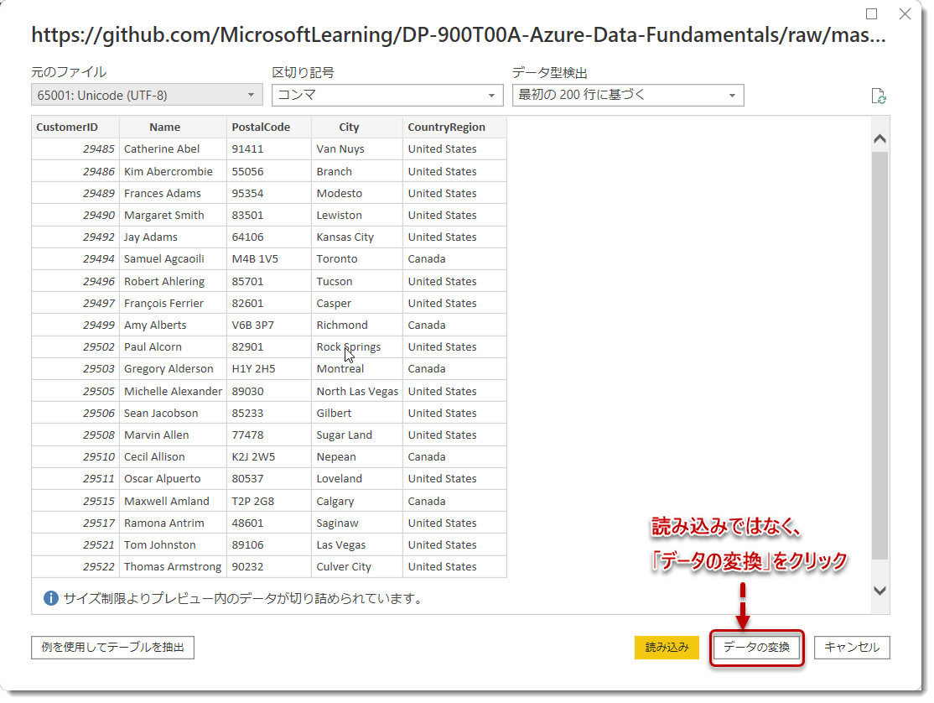Close the dialog with the X icon
The image size is (934, 703).
click(x=905, y=13)
